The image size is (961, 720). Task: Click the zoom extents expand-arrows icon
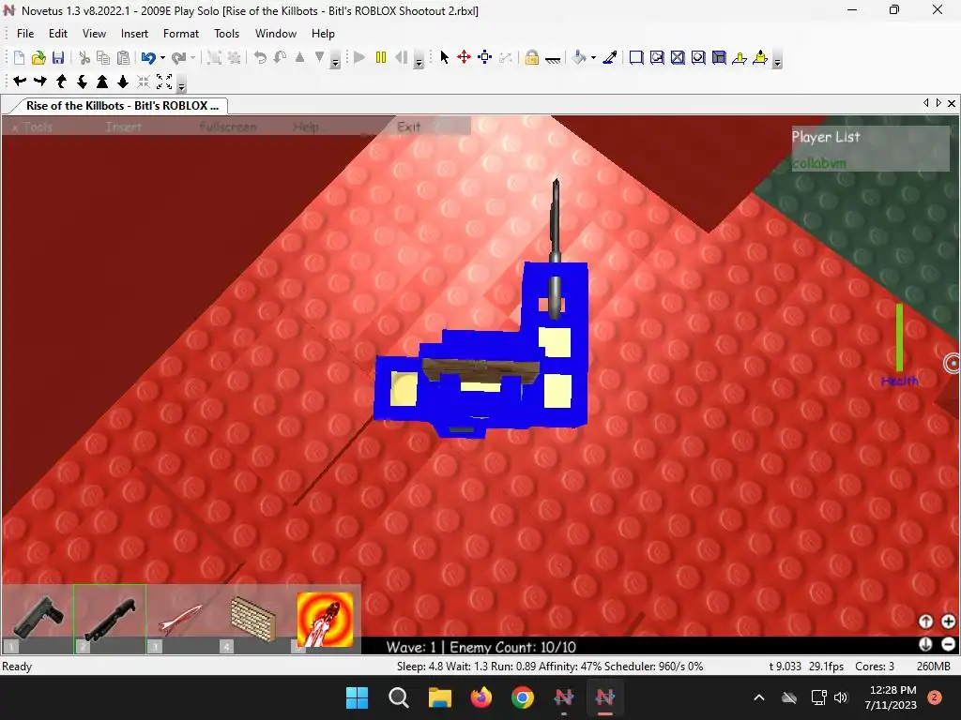pos(164,81)
